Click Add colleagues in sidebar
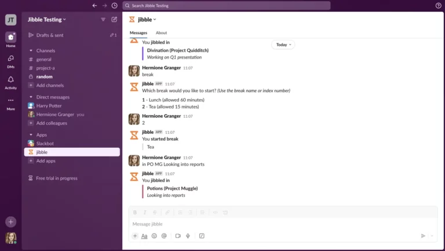 [x=52, y=123]
